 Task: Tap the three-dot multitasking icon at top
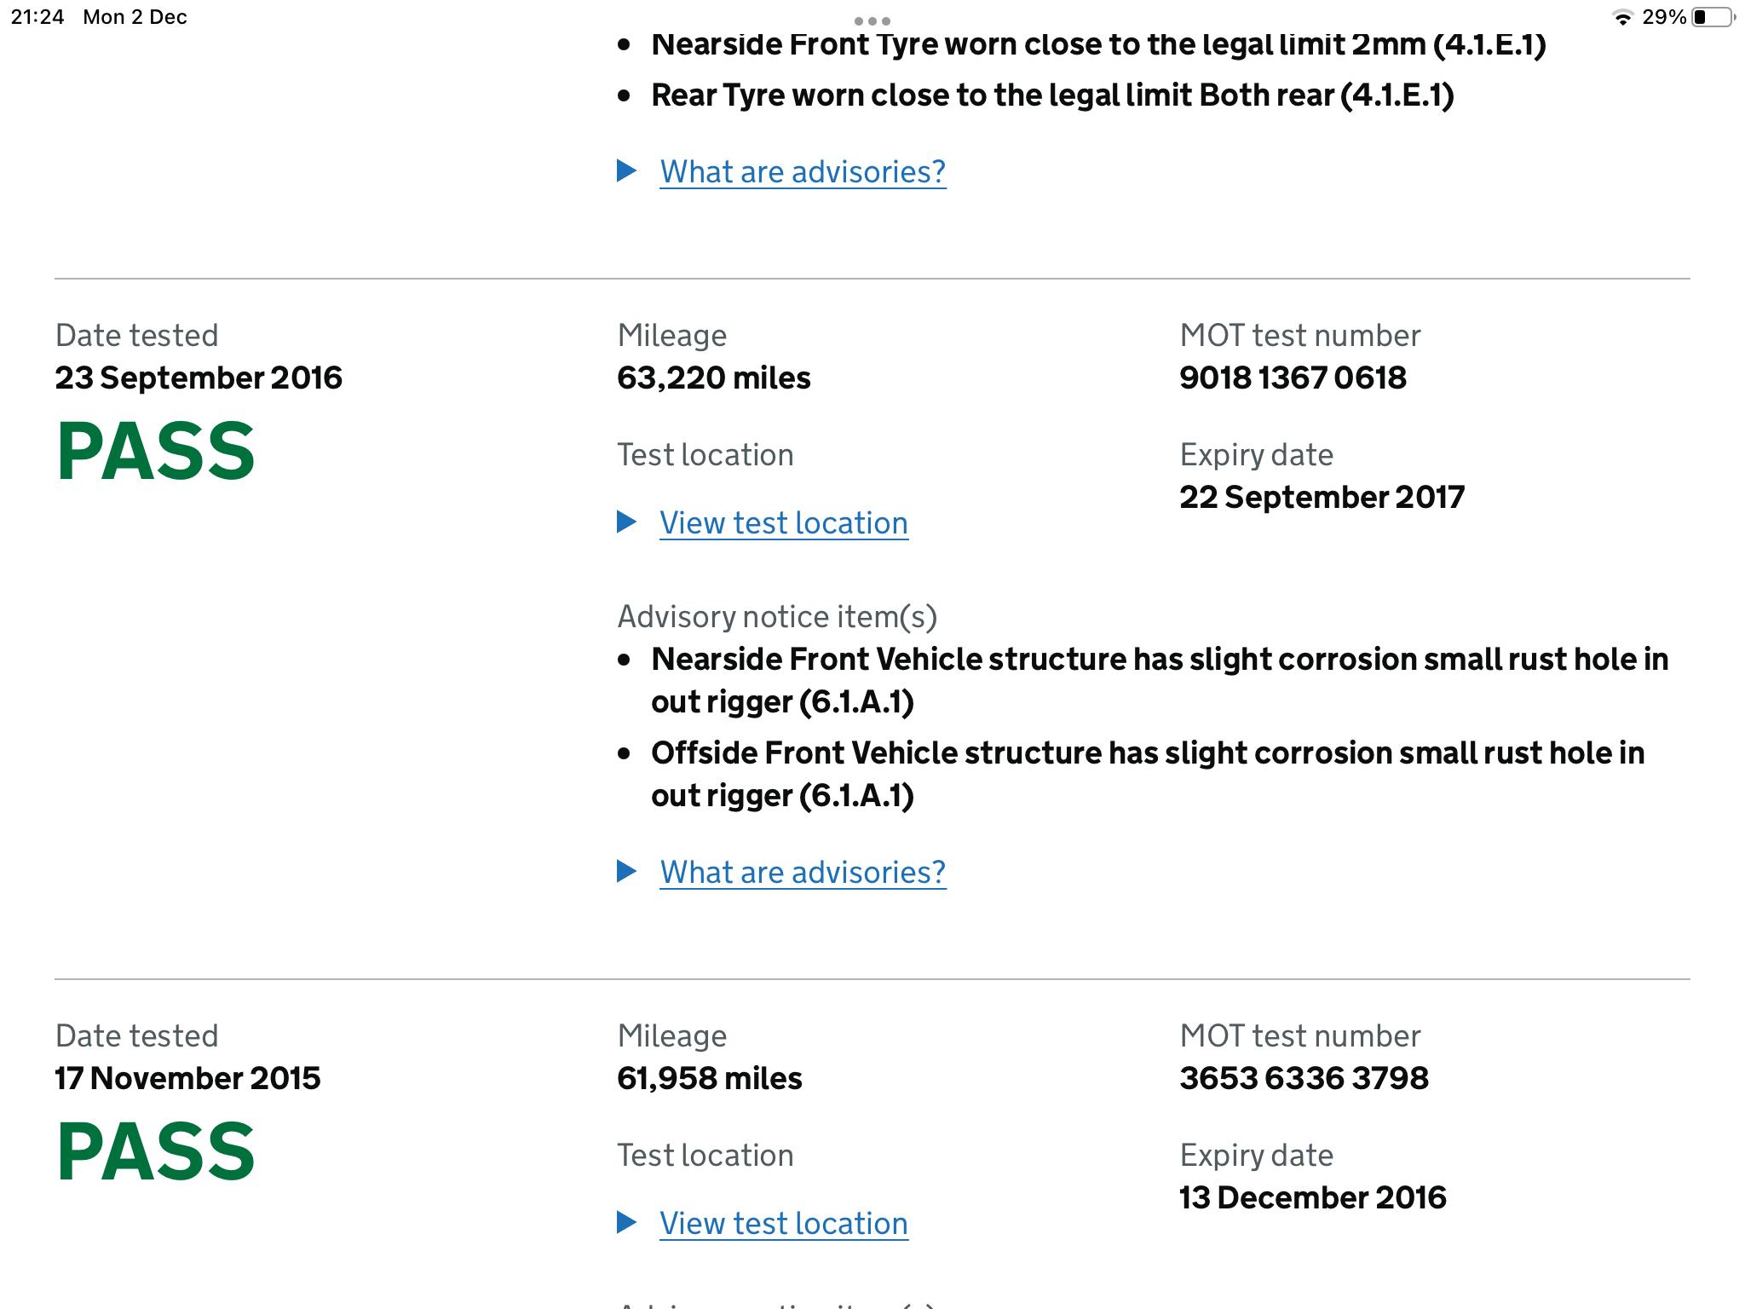point(872,20)
